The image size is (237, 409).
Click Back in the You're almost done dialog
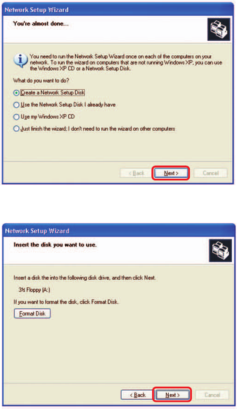tap(136, 173)
